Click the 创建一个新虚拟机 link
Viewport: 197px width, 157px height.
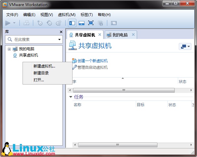tap(93, 61)
